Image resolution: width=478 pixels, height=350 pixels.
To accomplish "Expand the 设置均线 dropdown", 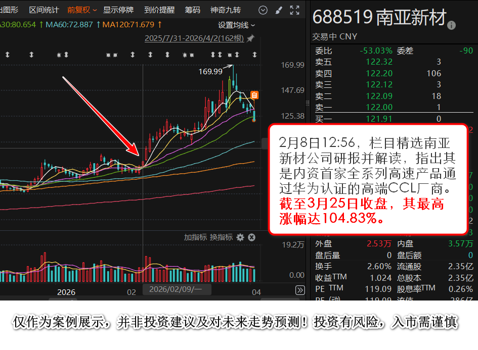I will (x=236, y=25).
